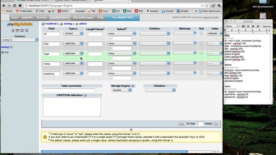Open Index dropdown showing PRIMARY
The width and height of the screenshot is (276, 155).
(215, 34)
